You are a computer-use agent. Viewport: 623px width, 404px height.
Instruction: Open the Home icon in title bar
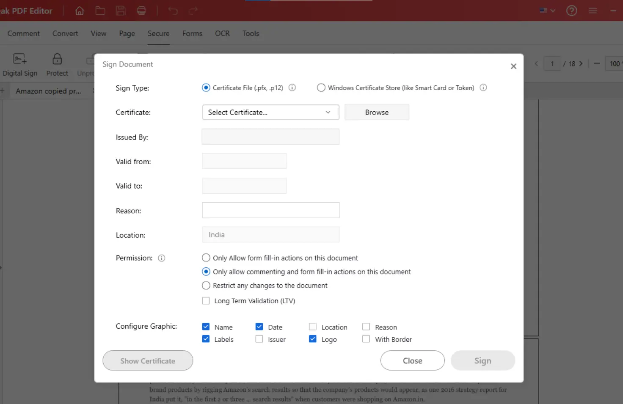coord(80,11)
